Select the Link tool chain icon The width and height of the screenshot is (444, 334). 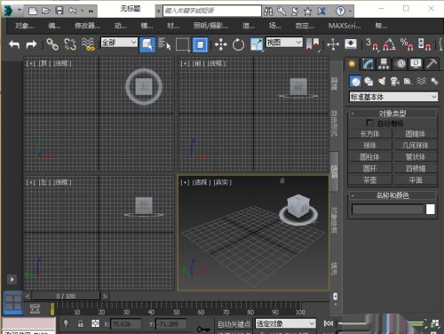[52, 44]
